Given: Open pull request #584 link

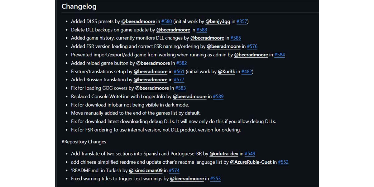Looking at the screenshot, I should (x=280, y=55).
